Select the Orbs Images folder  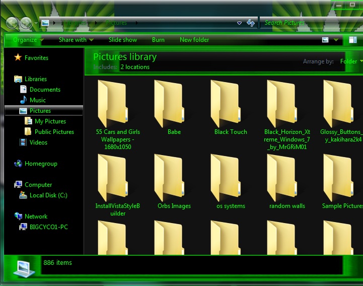coord(174,182)
